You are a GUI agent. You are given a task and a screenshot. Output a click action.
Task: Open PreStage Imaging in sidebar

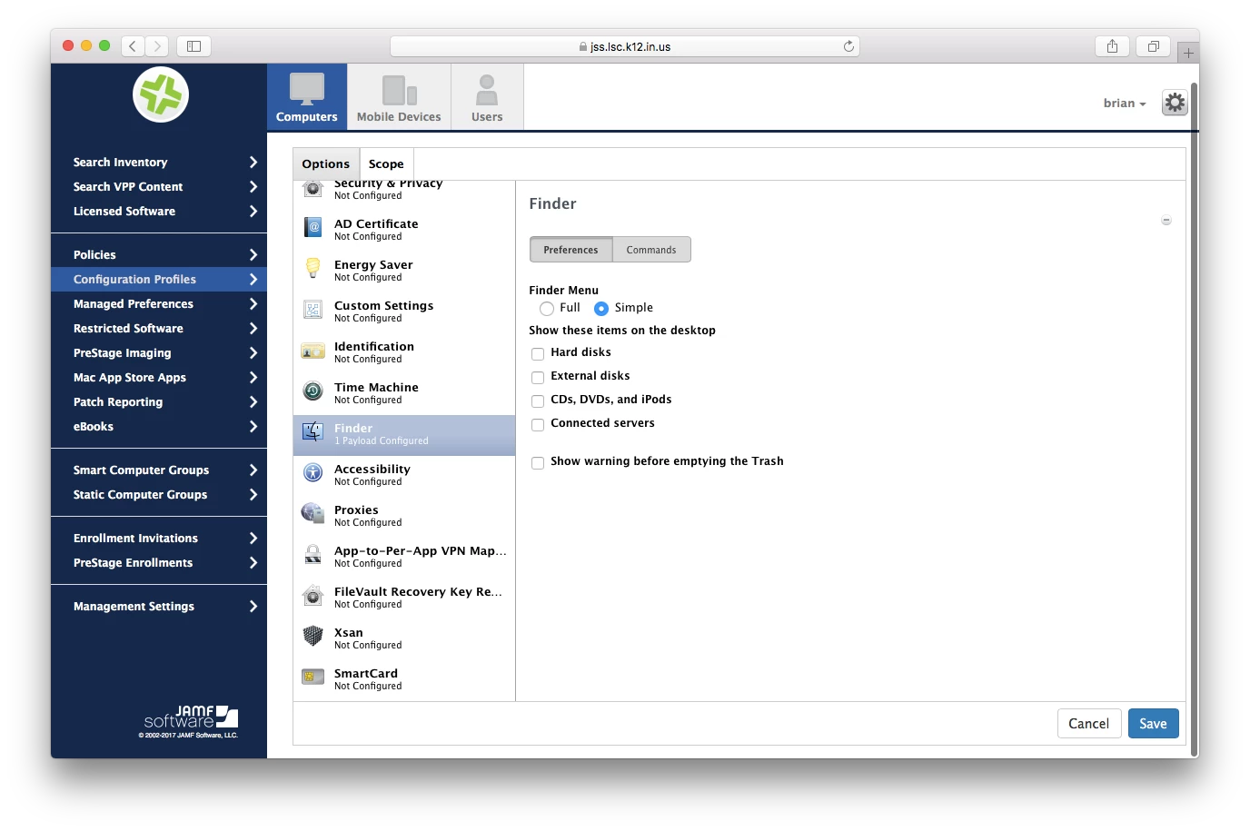159,352
